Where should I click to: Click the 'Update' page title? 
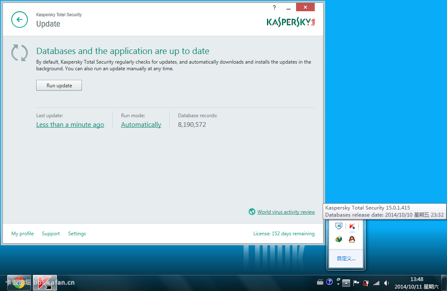(x=48, y=24)
